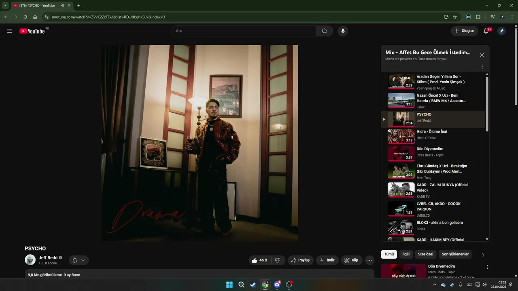Dislike the PSYCHO video
This screenshot has height=291, width=518.
tap(278, 260)
